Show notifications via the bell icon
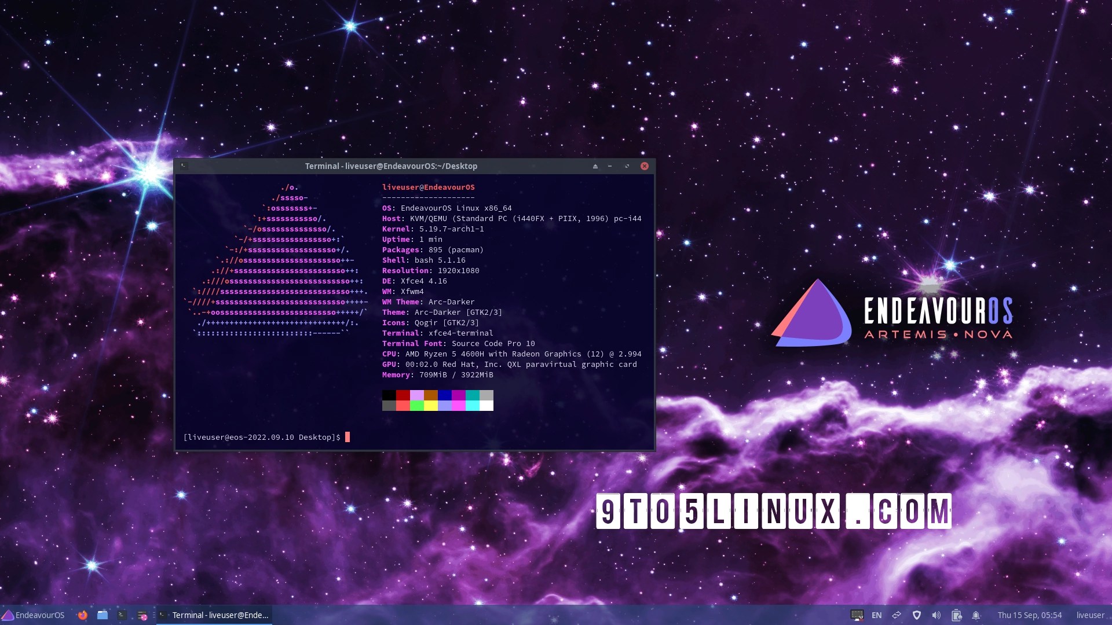The height and width of the screenshot is (625, 1112). pyautogui.click(x=976, y=615)
